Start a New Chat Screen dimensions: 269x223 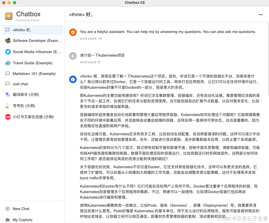point(33,209)
